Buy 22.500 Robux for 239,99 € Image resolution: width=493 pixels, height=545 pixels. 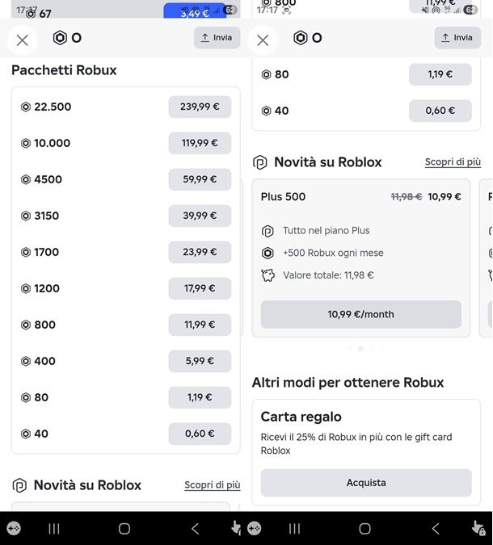pos(200,107)
